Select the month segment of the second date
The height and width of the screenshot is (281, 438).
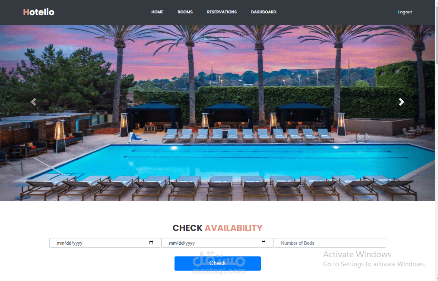(x=173, y=243)
